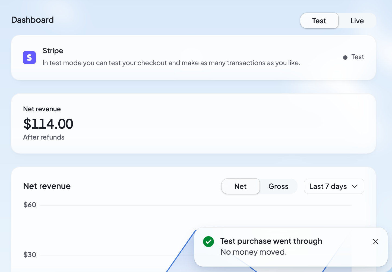Open the Last 7 days dropdown
The width and height of the screenshot is (392, 272).
(334, 186)
